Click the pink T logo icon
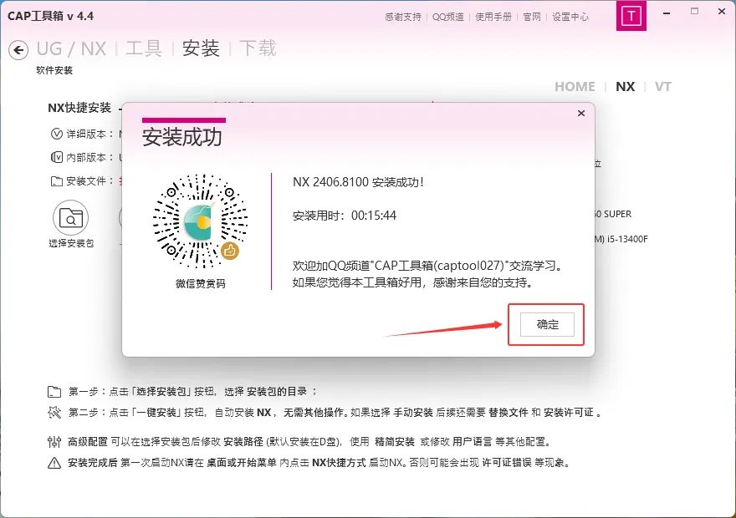This screenshot has width=736, height=518. tap(631, 16)
